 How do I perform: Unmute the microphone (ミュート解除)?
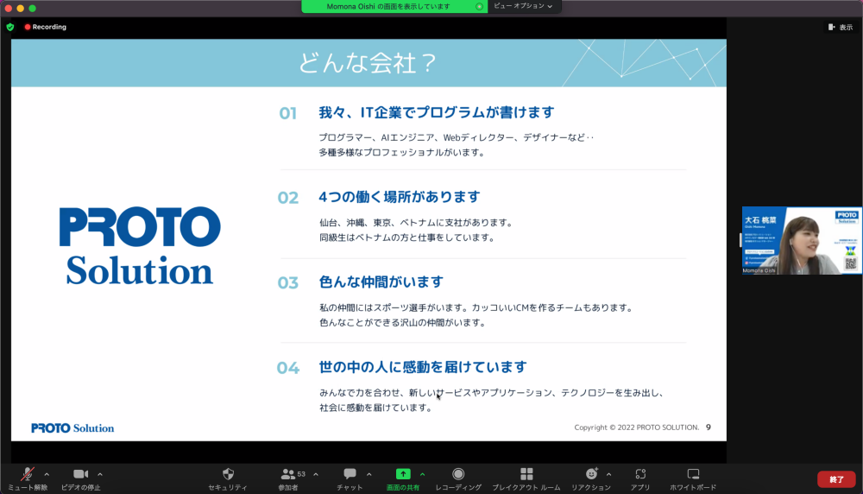tap(28, 474)
